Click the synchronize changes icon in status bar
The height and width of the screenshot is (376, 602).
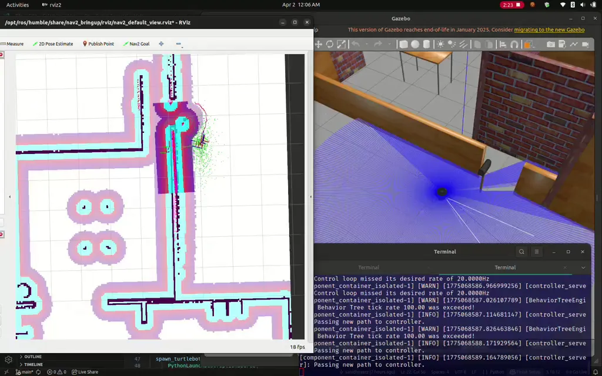[x=38, y=372]
